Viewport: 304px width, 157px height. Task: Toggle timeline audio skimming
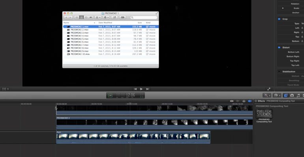pyautogui.click(x=238, y=101)
